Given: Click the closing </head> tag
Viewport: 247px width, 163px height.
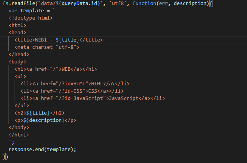Looking at the screenshot, I should [19, 55].
